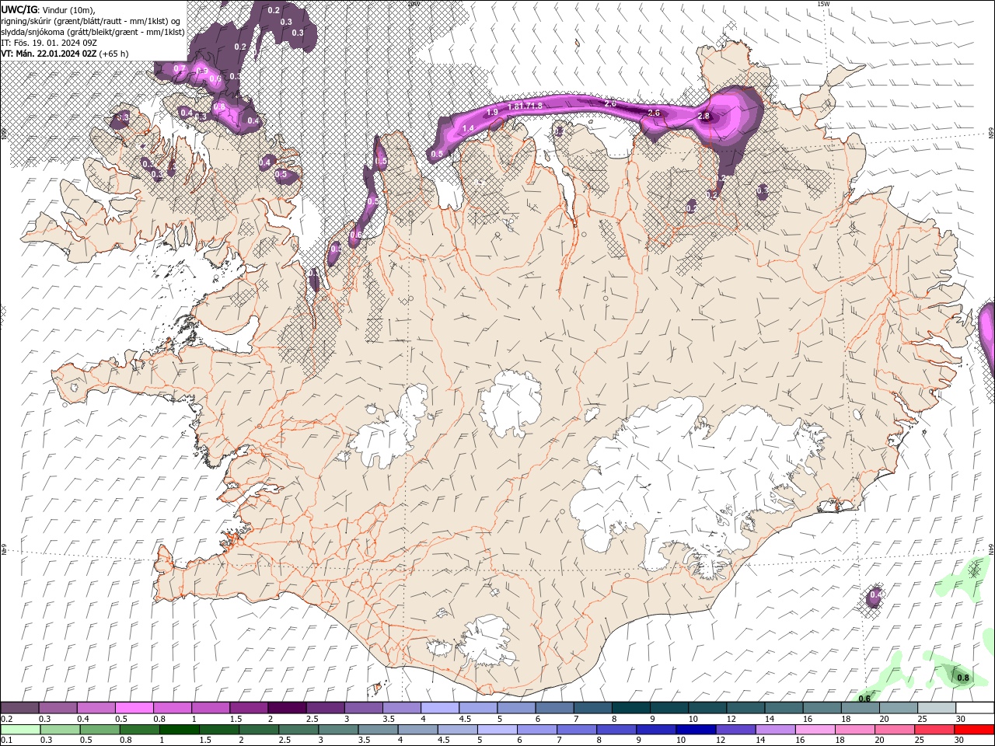This screenshot has height=746, width=995.
Task: Pick the lilac rain swatch between 14 and 16
Action: point(775,730)
